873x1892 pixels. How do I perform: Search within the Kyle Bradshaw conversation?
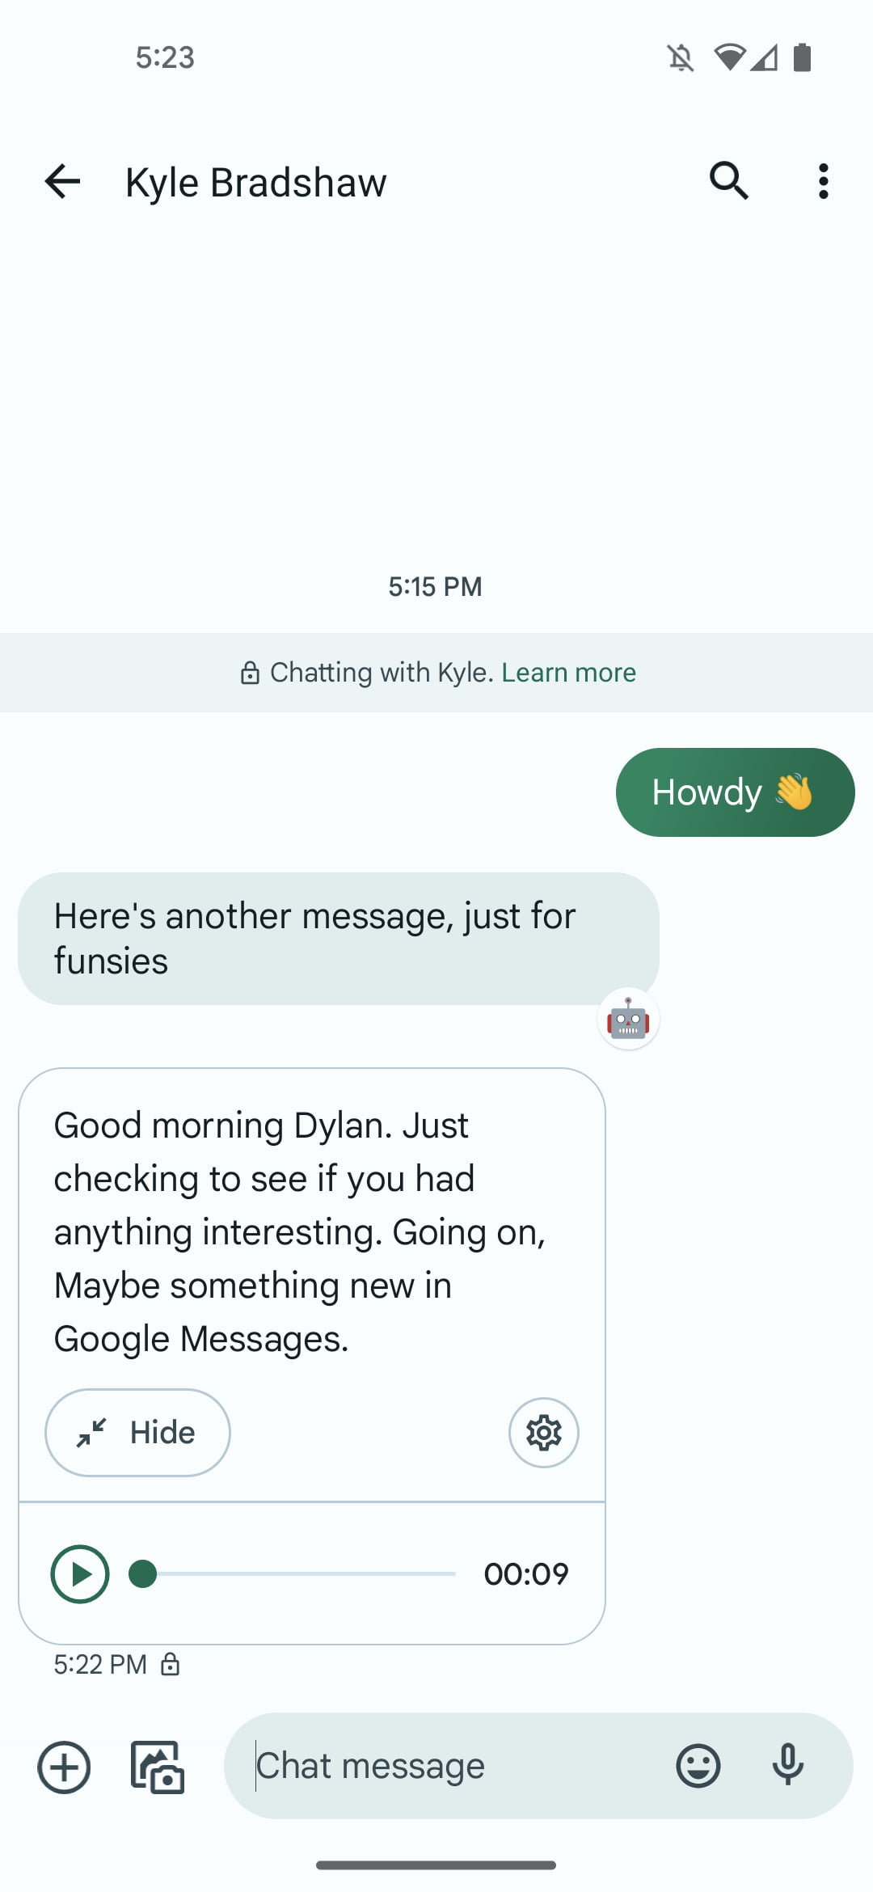pyautogui.click(x=728, y=181)
